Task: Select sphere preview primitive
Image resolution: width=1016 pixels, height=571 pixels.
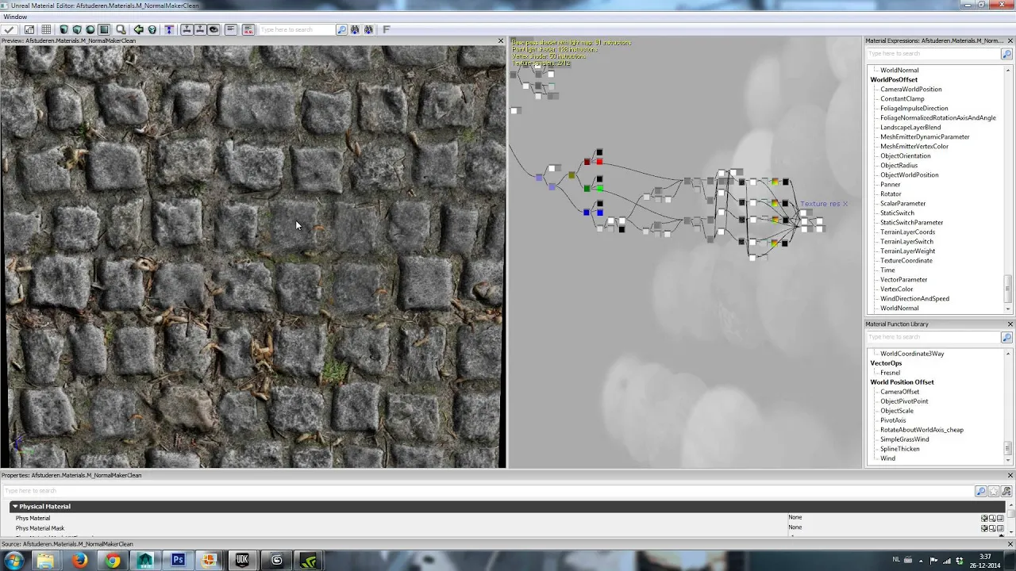Action: (90, 29)
